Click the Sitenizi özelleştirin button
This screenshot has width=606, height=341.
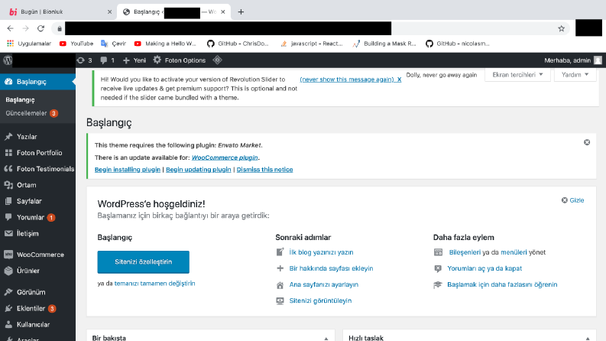point(144,261)
